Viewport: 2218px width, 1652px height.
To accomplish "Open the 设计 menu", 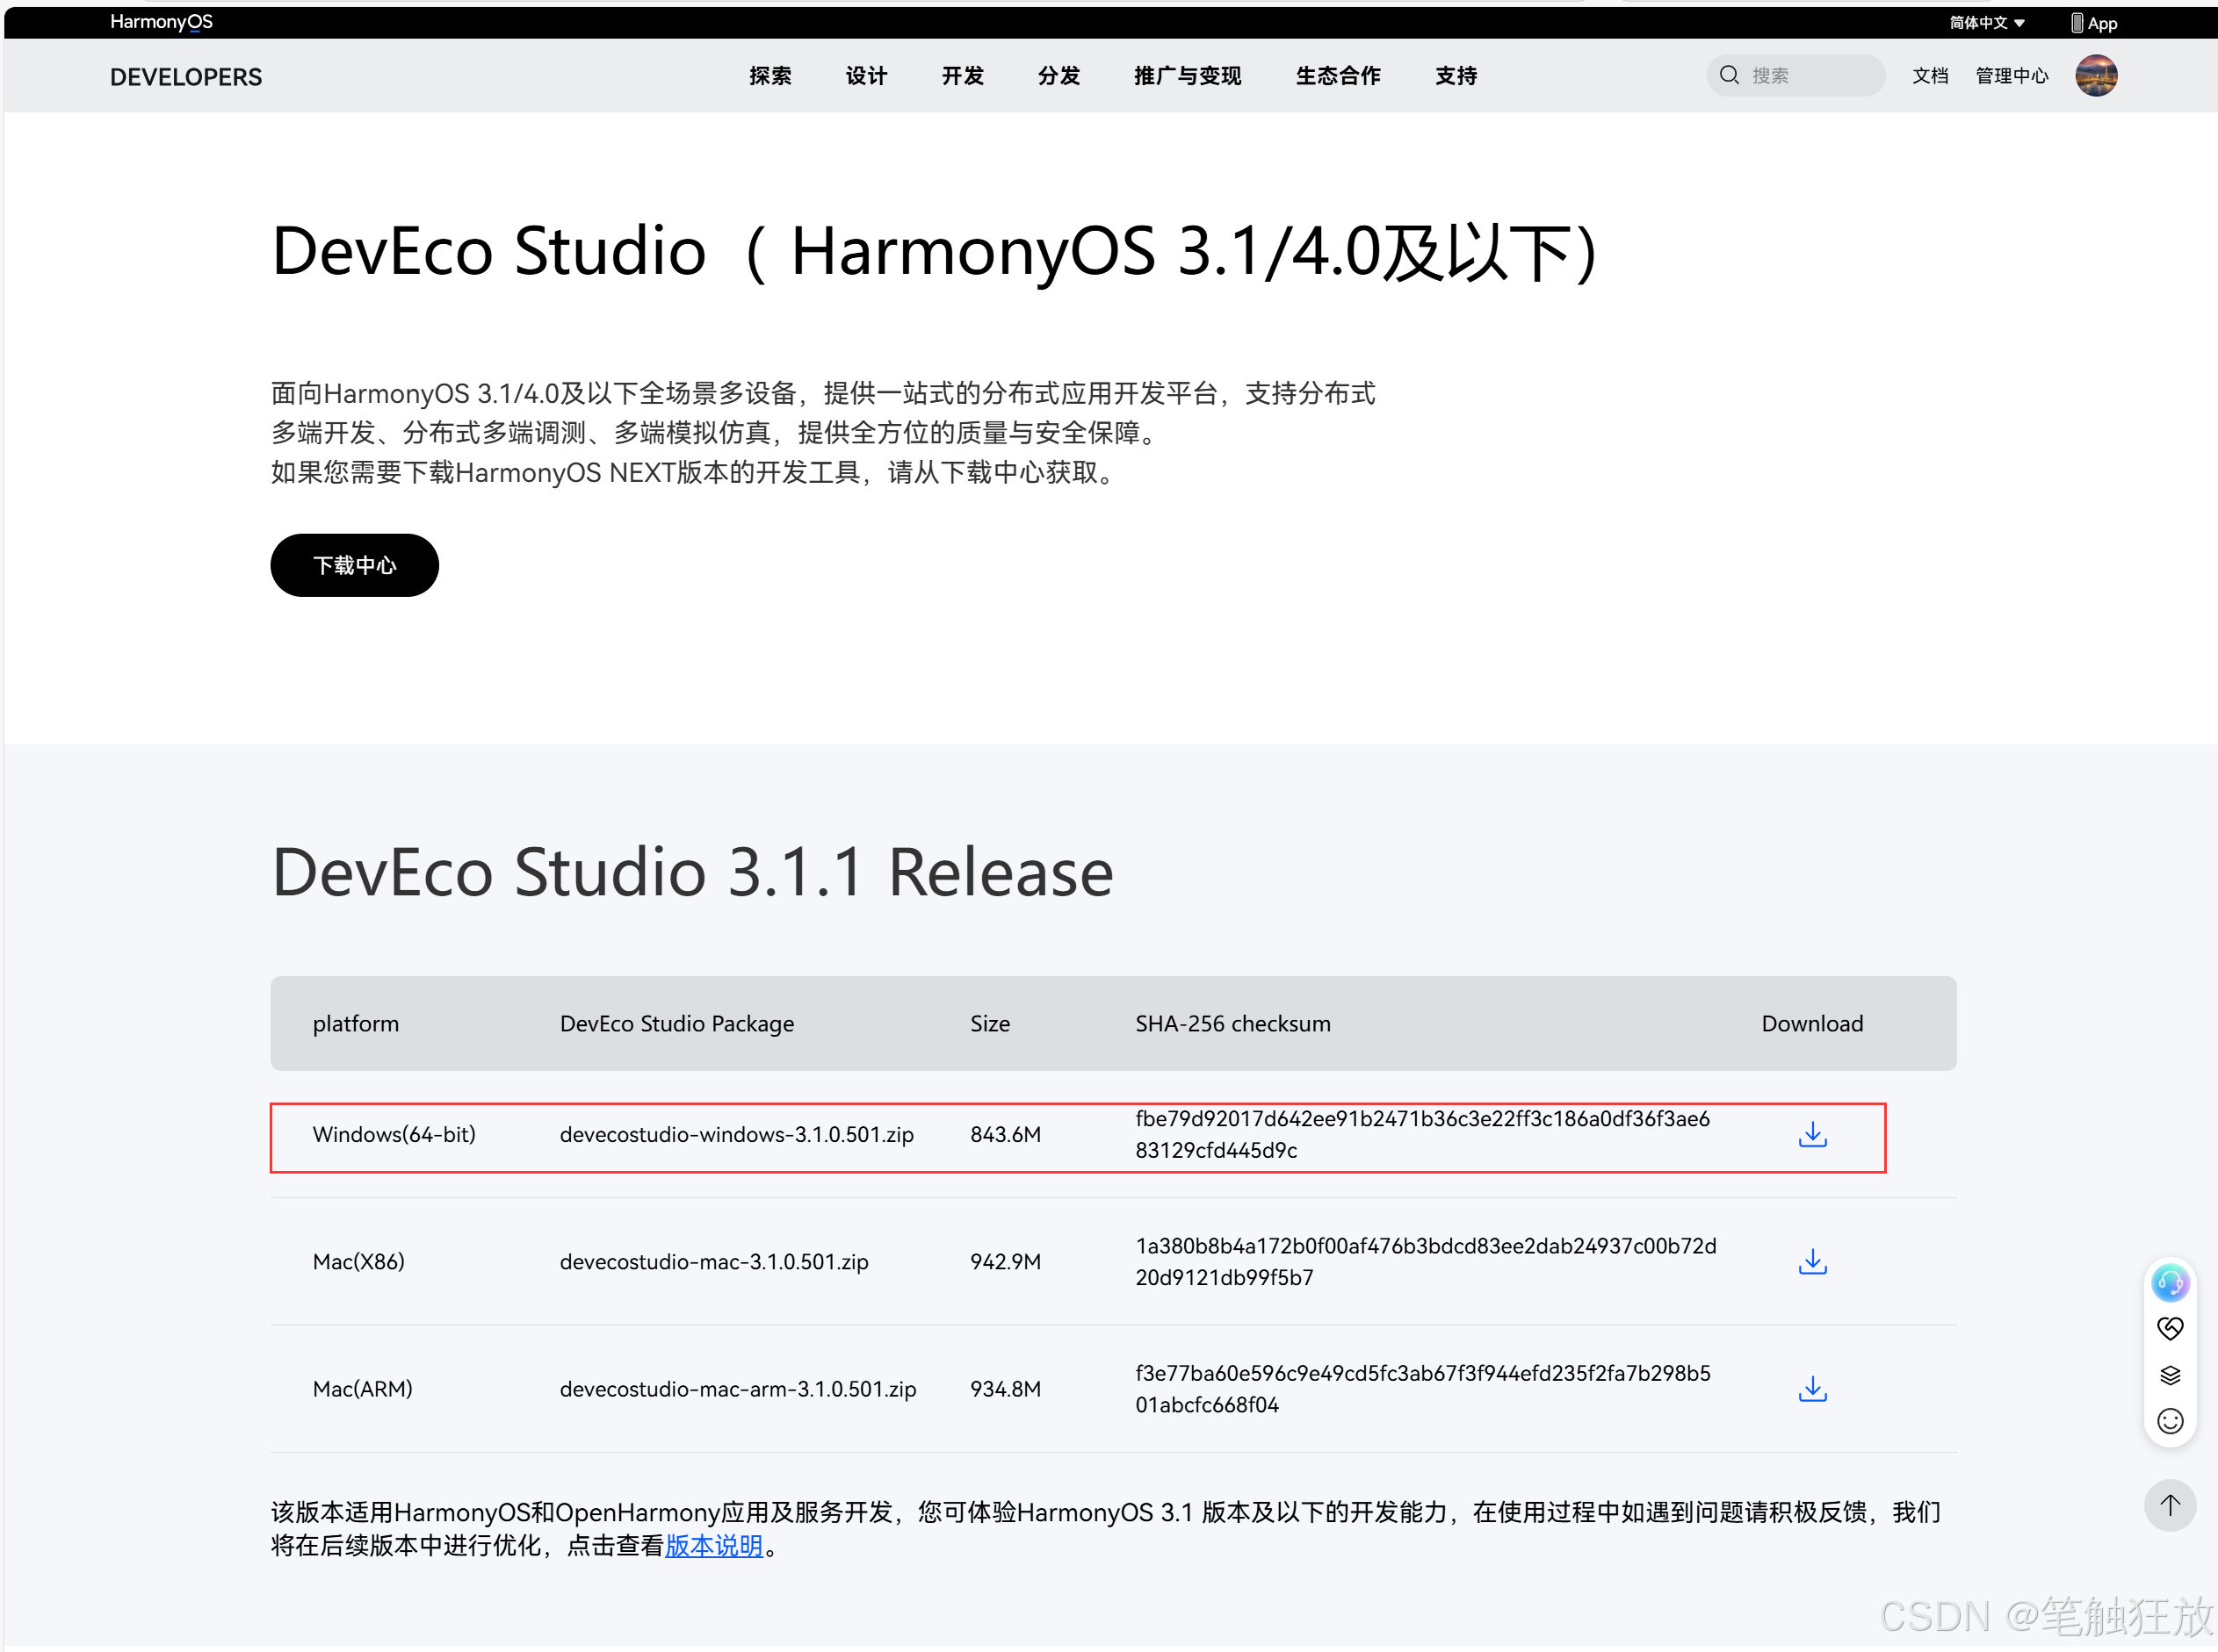I will [x=866, y=76].
